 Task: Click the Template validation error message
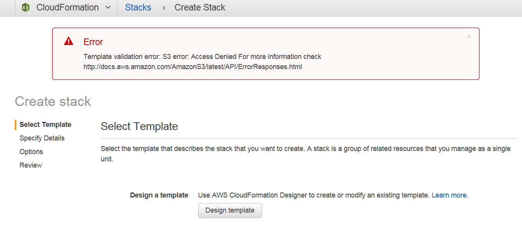point(202,57)
